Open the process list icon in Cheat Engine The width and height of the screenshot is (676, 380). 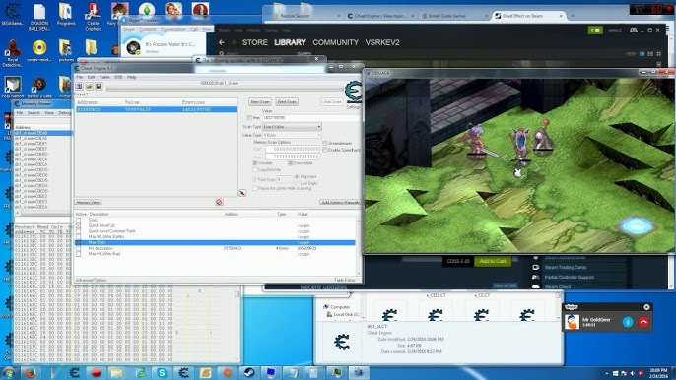click(x=80, y=87)
